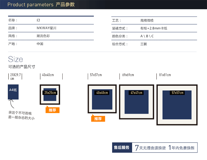Click the 1年内免费换新 text
207x160 pixels.
[181, 148]
